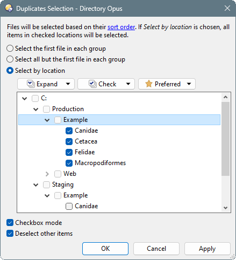Disable Checkbox mode option

pos(10,223)
